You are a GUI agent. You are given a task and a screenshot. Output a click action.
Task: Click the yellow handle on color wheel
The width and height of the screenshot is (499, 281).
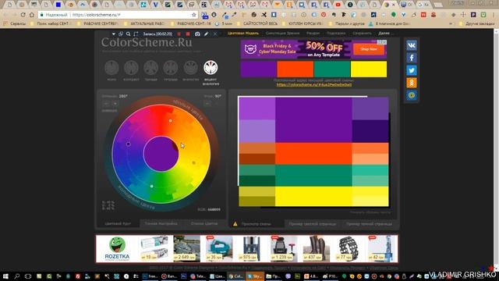pos(194,163)
